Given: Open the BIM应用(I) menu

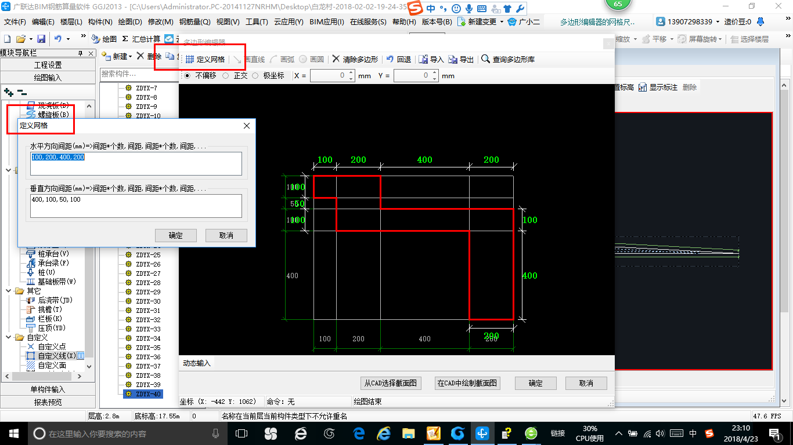Looking at the screenshot, I should [x=327, y=22].
